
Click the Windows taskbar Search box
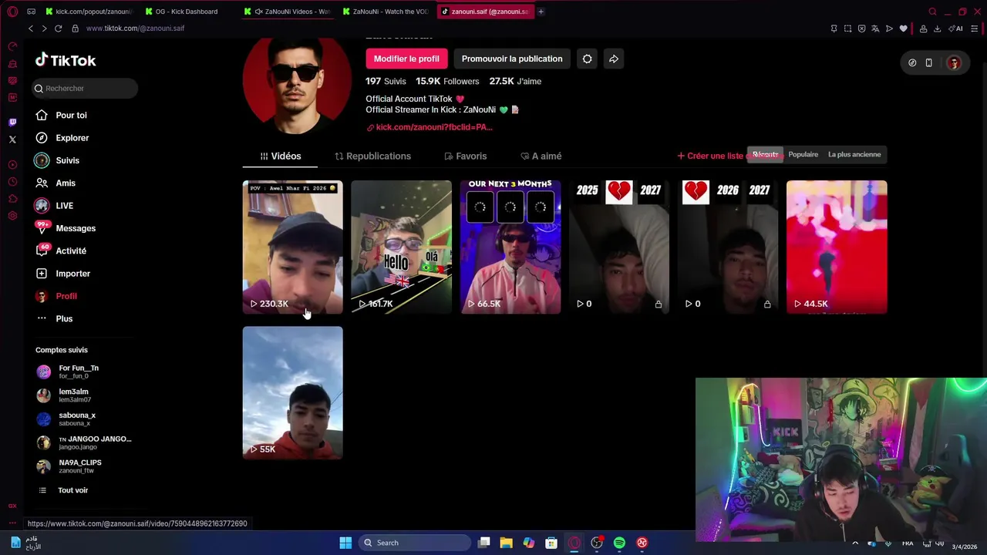416,543
